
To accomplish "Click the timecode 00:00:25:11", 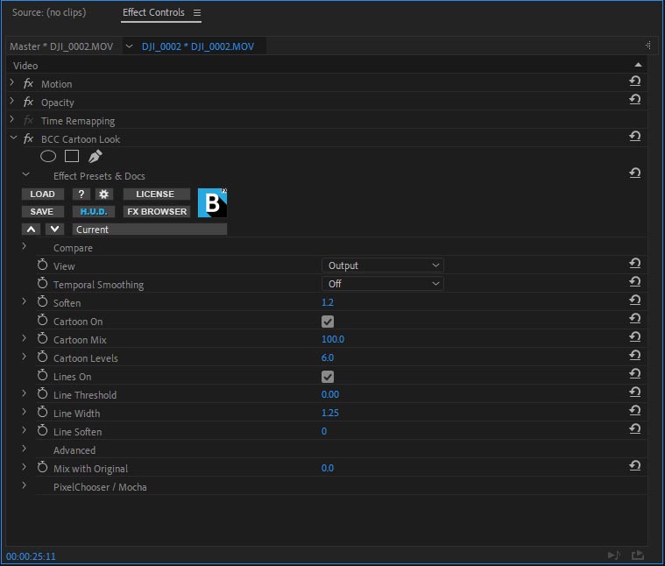I will [31, 556].
